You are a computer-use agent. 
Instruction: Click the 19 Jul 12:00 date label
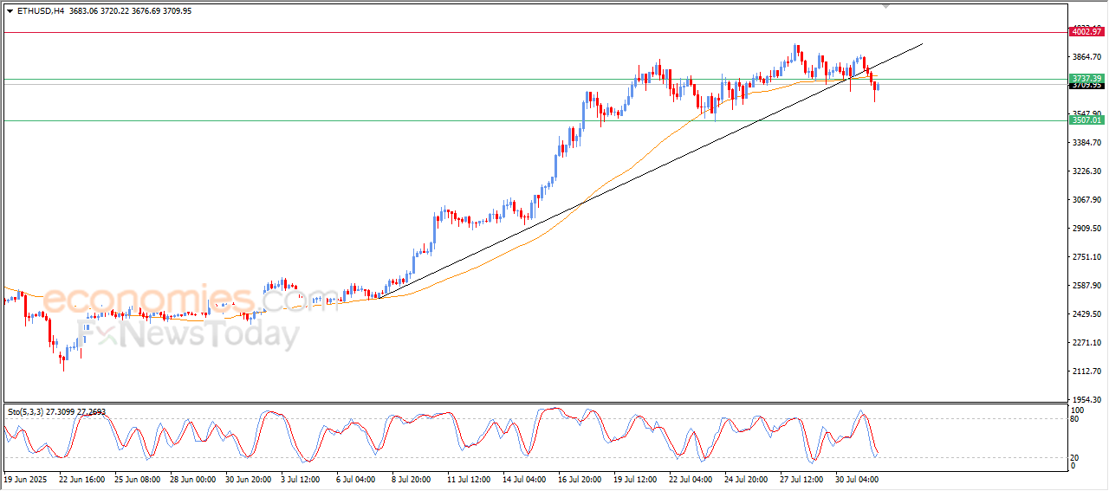[636, 478]
